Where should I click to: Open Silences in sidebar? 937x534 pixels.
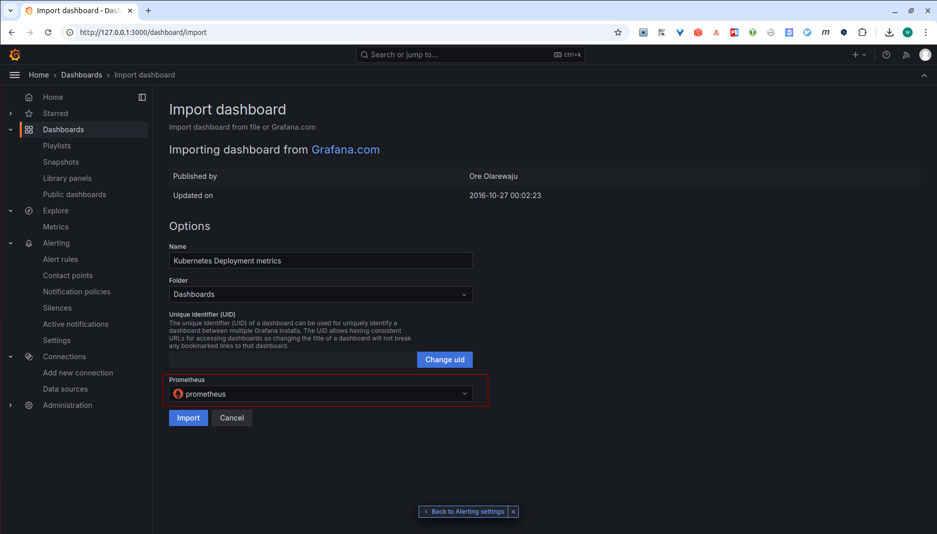point(57,308)
